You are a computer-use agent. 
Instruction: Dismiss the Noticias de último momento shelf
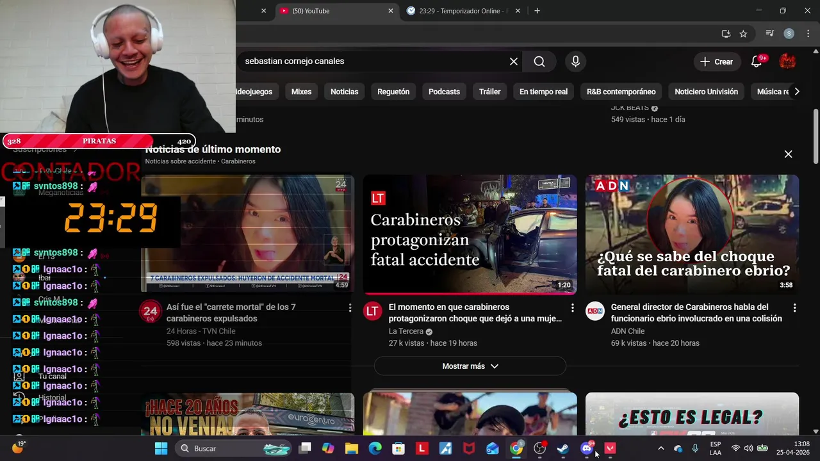(x=788, y=154)
